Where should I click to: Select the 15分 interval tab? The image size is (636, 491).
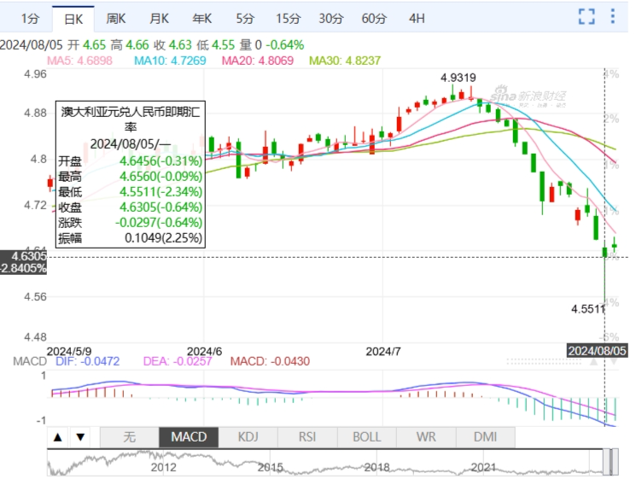pyautogui.click(x=288, y=18)
